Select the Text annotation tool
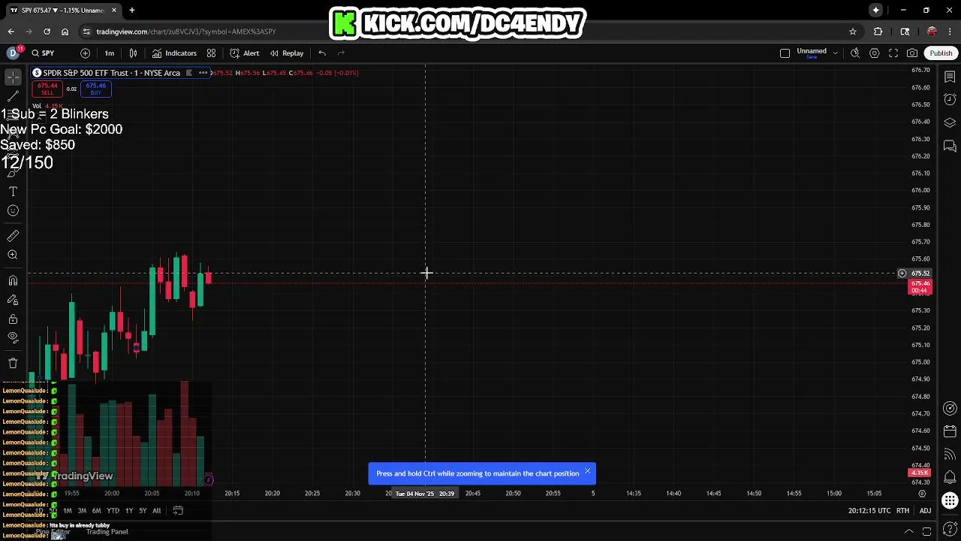The height and width of the screenshot is (541, 961). point(13,192)
